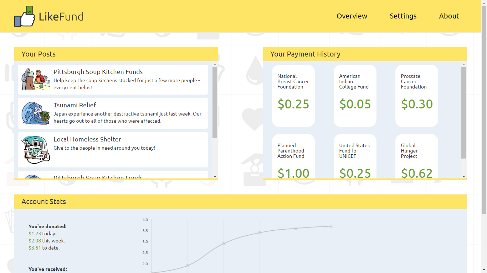Click the soup kitchen illustration thumbnail

point(35,79)
